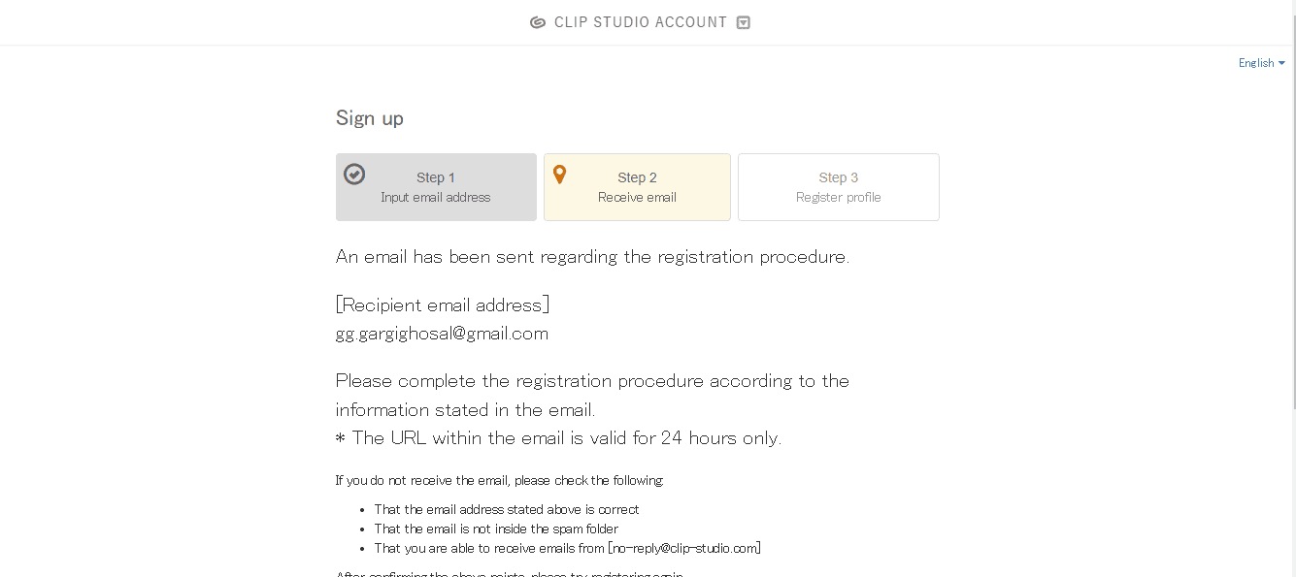Click the "email address stated above is correct" bullet
The width and height of the screenshot is (1296, 577).
coord(507,509)
